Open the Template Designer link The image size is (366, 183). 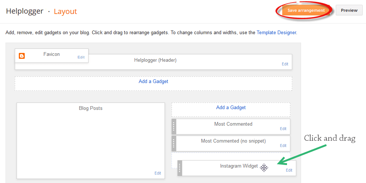point(276,32)
